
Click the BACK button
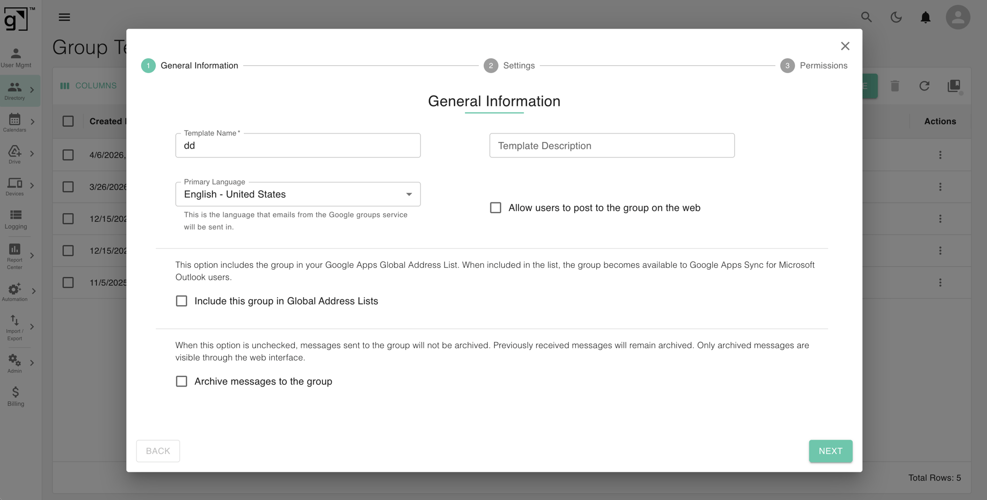coord(158,451)
